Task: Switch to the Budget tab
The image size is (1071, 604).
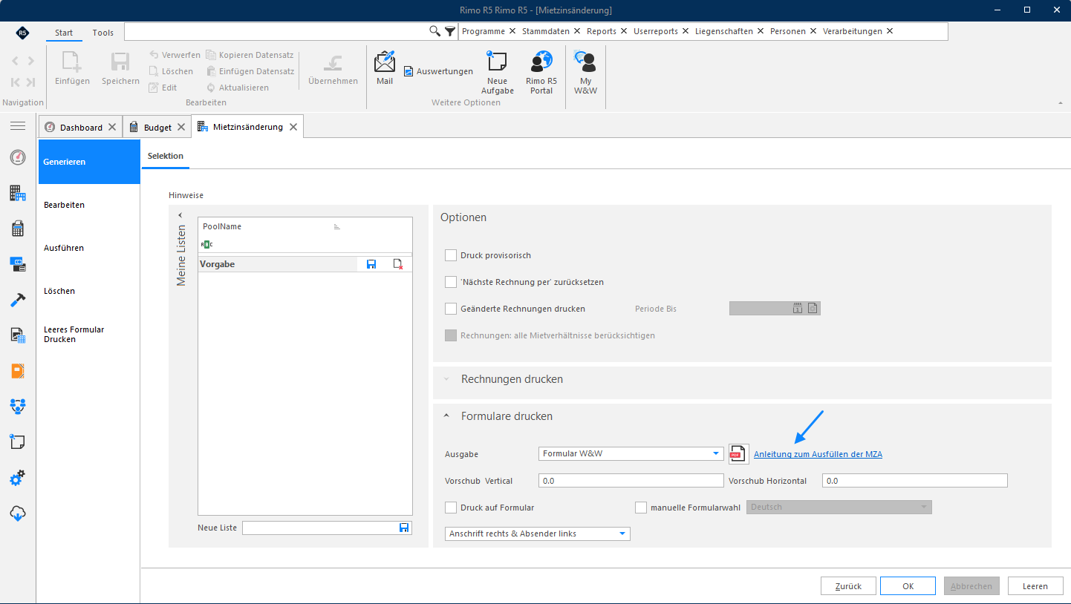Action: [157, 127]
